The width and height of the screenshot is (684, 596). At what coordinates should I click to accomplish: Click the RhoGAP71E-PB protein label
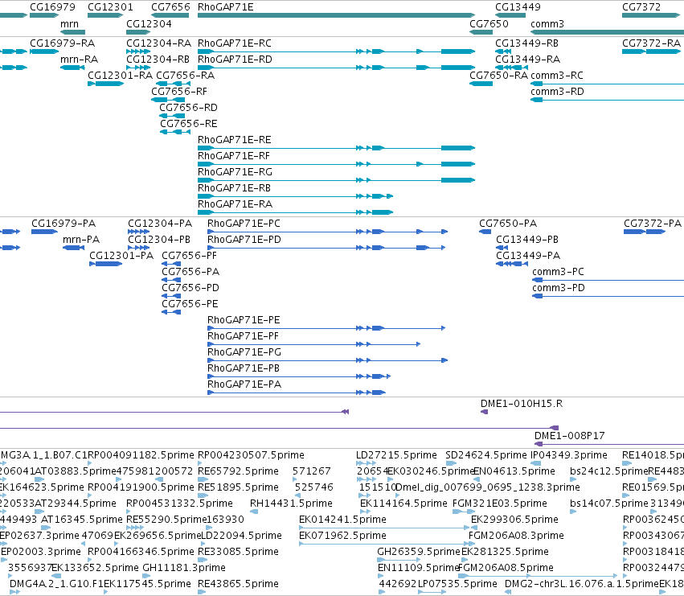click(244, 368)
